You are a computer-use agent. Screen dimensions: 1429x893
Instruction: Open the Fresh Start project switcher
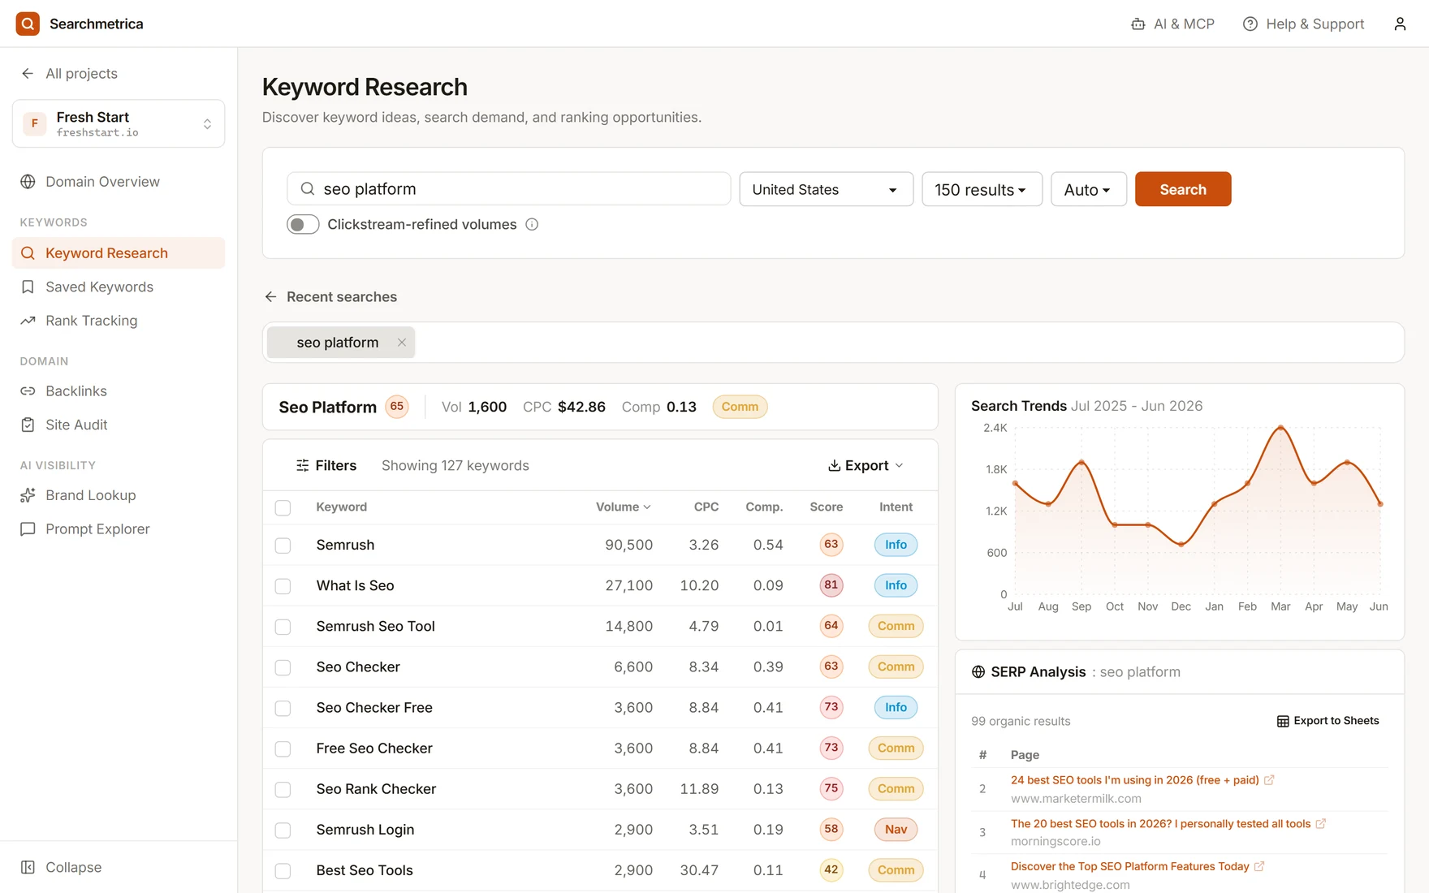click(x=119, y=123)
